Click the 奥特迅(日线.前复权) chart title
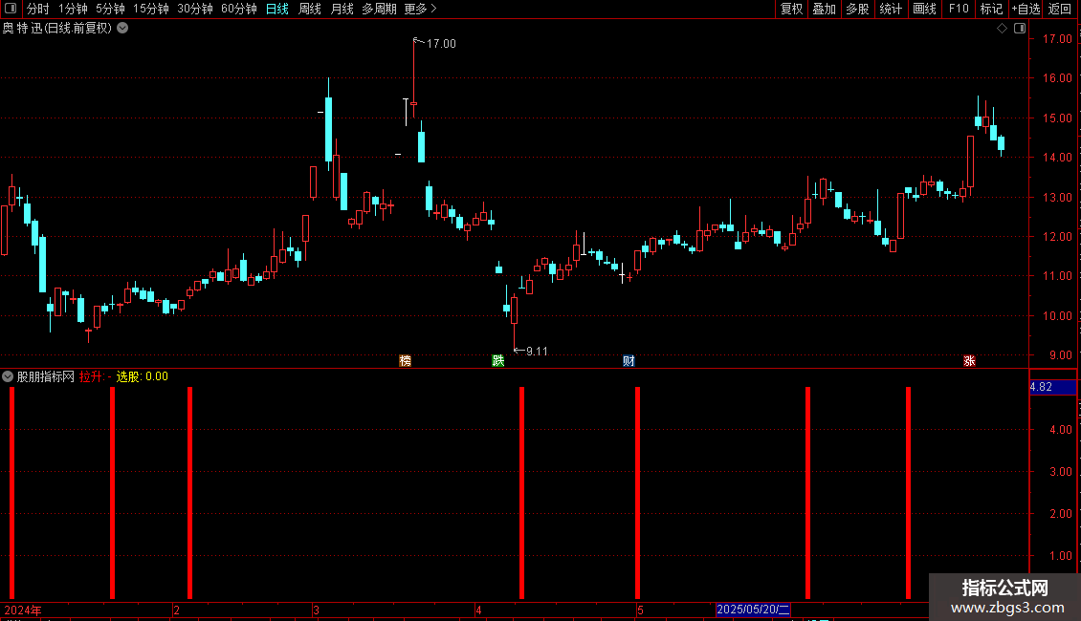Screen dimensions: 1081x621 [x=57, y=29]
